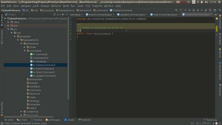Open the Favorites side tool tab
Viewport: 222px width, 125px height.
pyautogui.click(x=2, y=109)
